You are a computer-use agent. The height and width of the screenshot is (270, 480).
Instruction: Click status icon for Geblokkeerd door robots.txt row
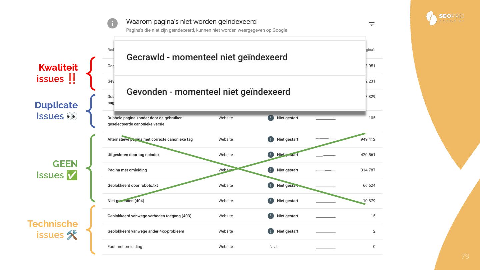[271, 185]
